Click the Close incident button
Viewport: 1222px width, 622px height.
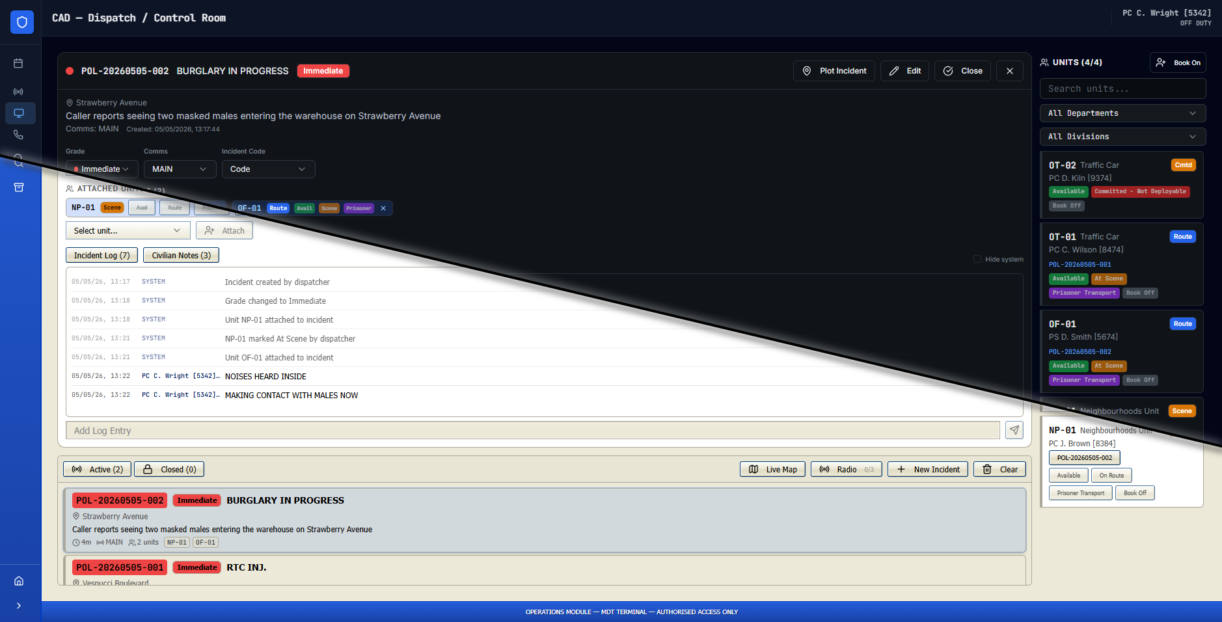point(962,71)
